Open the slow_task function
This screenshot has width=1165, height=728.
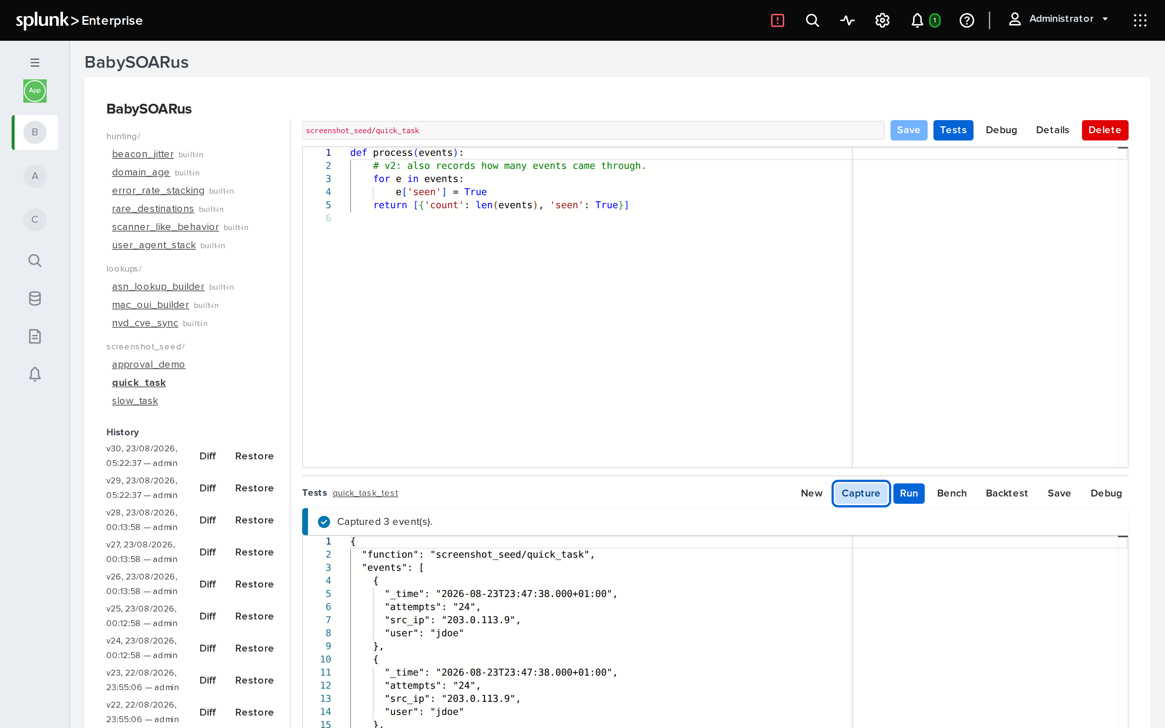(x=135, y=401)
